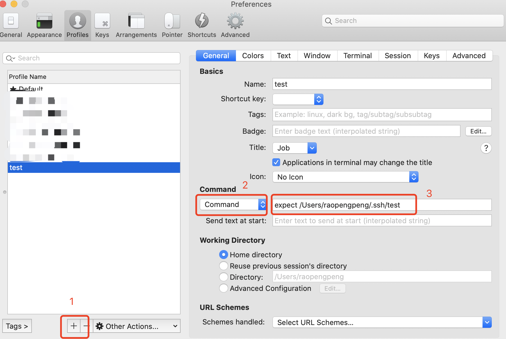Switch to the profile Keys tab
This screenshot has width=506, height=339.
[x=432, y=56]
